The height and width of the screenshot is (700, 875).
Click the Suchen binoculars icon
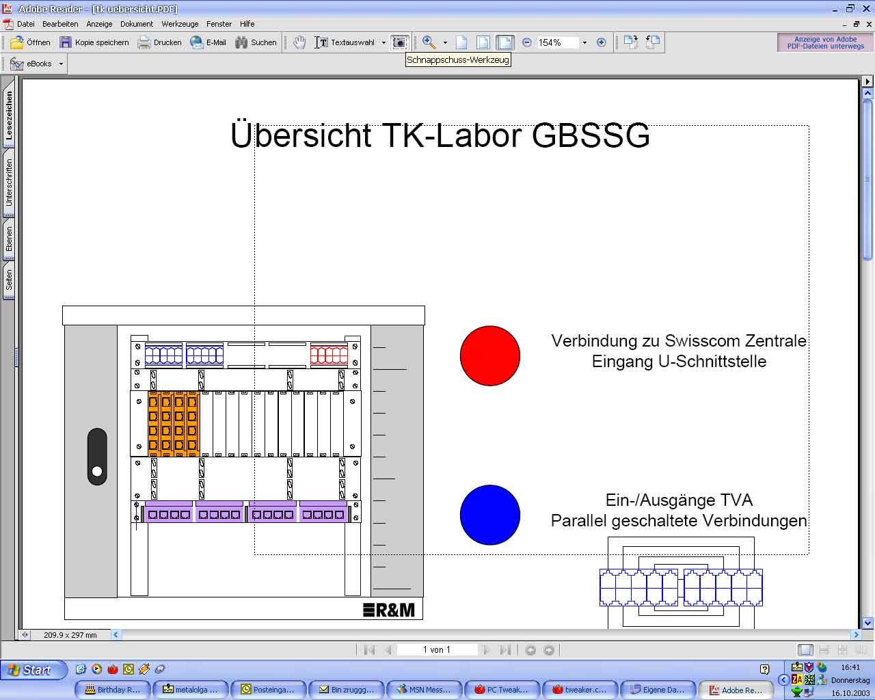point(241,42)
